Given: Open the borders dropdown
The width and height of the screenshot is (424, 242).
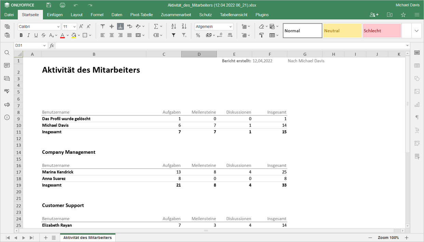Looking at the screenshot, I should (90, 35).
